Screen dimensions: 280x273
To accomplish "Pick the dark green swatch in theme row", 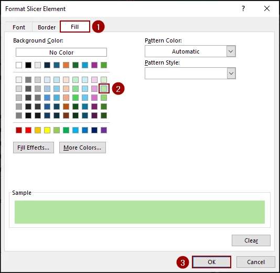I will 76,65.
